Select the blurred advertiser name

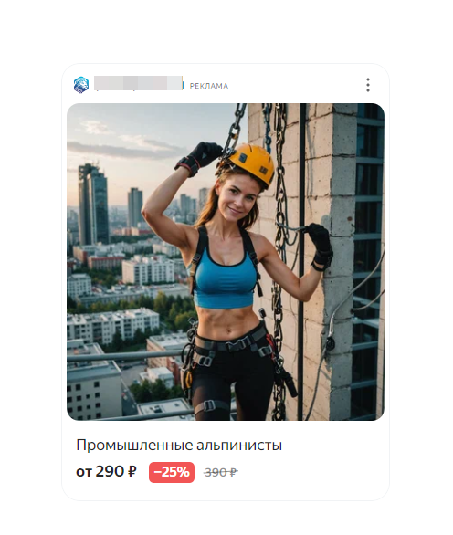[x=138, y=84]
